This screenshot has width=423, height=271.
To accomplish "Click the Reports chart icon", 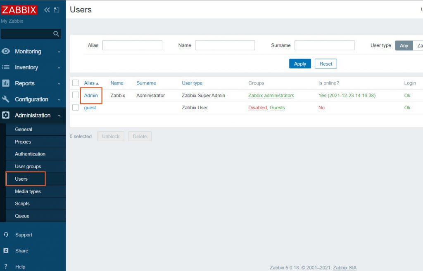I will click(x=6, y=83).
